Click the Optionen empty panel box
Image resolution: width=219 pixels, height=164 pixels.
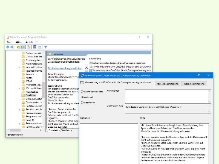tap(109, 144)
